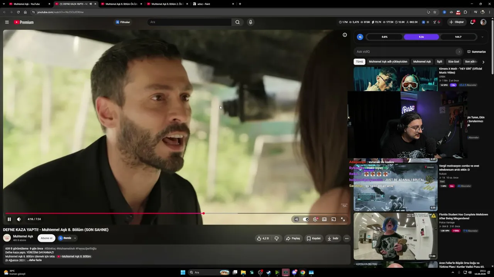494x277 pixels.
Task: Open "Florida Student Has Complete Meltdown" thumbnail
Action: (396, 236)
